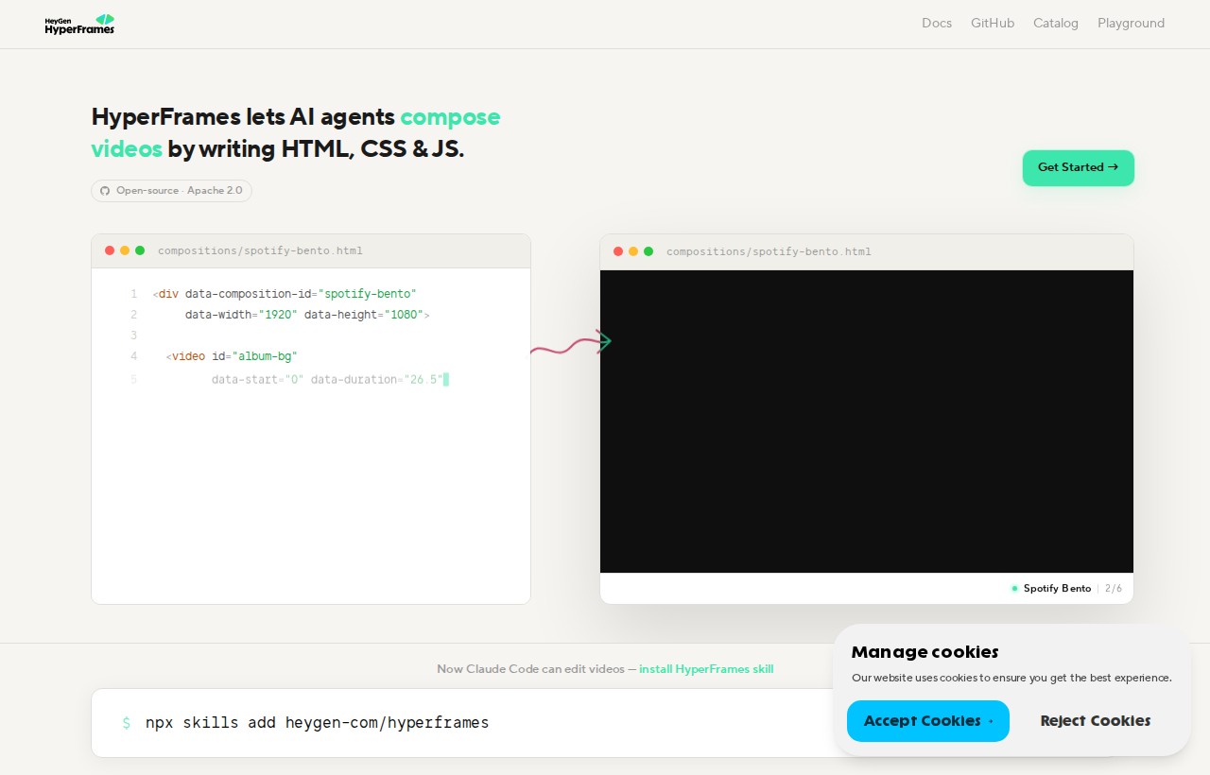Viewport: 1210px width, 775px height.
Task: Click the Manage cookies heading
Action: pyautogui.click(x=925, y=652)
